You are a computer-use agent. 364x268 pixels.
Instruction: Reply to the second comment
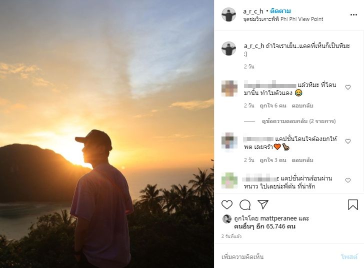(302, 160)
